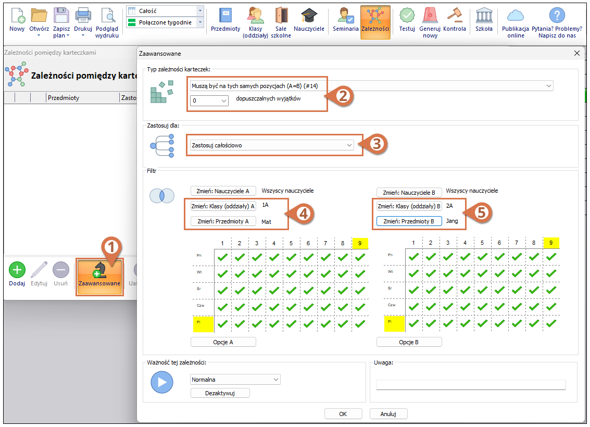Click the class value 1A
The image size is (590, 427).
pos(265,205)
